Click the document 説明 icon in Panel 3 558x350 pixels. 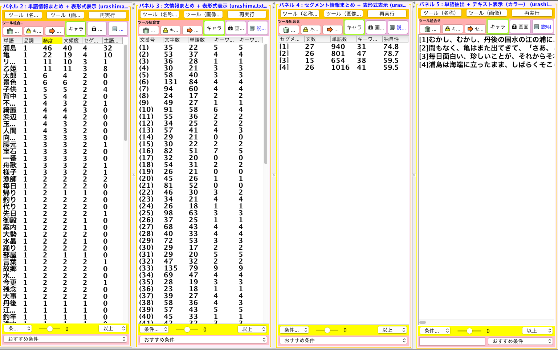click(257, 28)
